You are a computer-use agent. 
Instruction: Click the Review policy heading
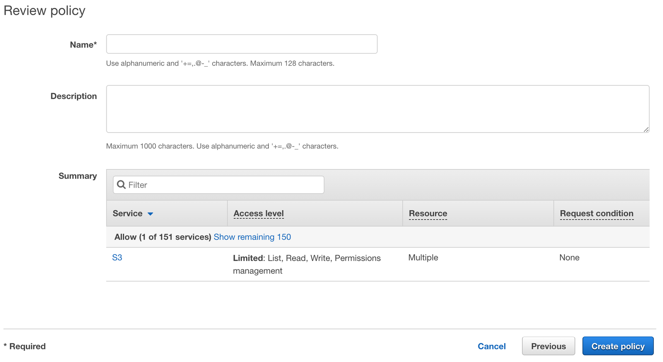coord(44,11)
